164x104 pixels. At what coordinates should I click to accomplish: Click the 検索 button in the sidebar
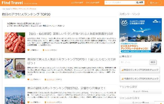point(153,62)
